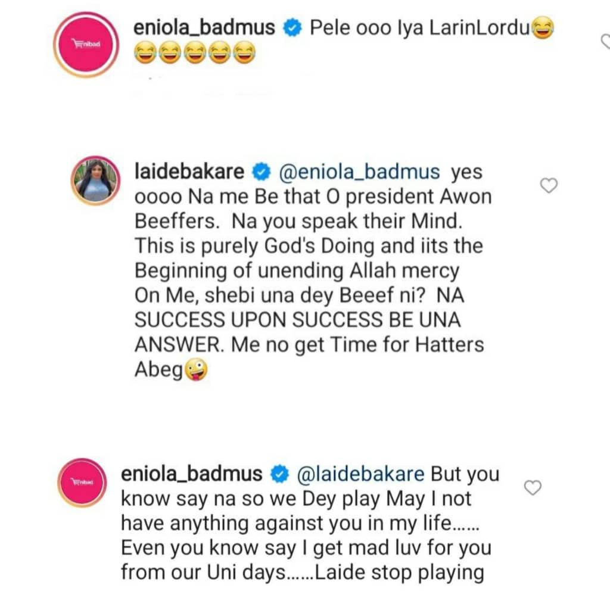This screenshot has width=610, height=610.
Task: Like the comment ending 'Laide stop playing'
Action: (x=532, y=488)
